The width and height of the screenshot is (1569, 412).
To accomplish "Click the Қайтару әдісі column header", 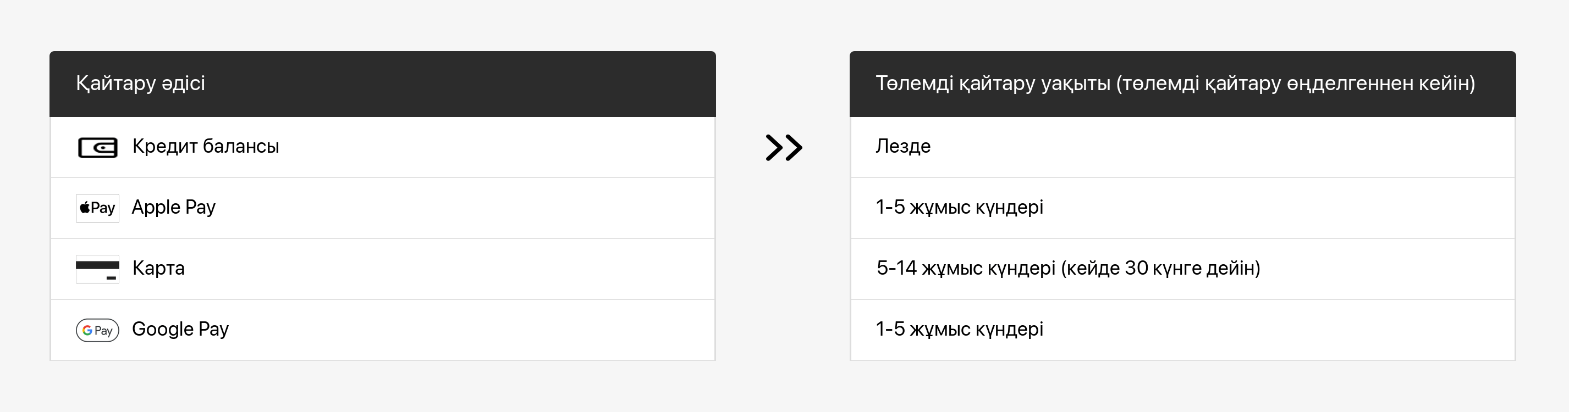I will [140, 83].
